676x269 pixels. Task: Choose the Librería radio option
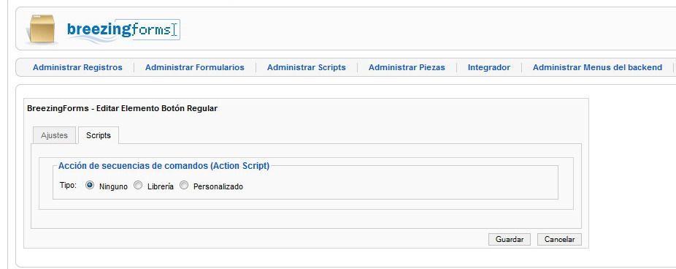[x=138, y=185]
